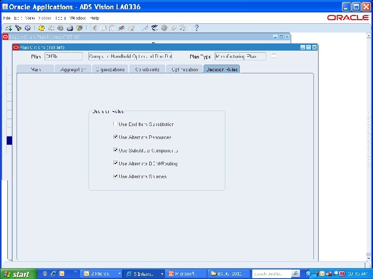This screenshot has width=373, height=279.
Task: Click the Delete Record toolbar icon
Action: (131, 28)
